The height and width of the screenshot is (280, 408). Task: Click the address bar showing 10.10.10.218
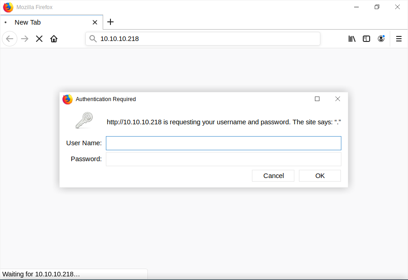203,39
